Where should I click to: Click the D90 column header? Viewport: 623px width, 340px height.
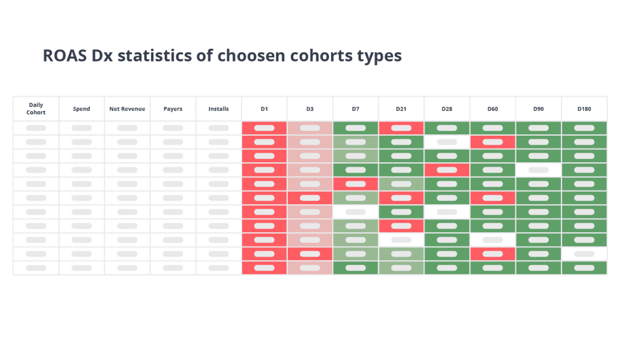(x=538, y=109)
